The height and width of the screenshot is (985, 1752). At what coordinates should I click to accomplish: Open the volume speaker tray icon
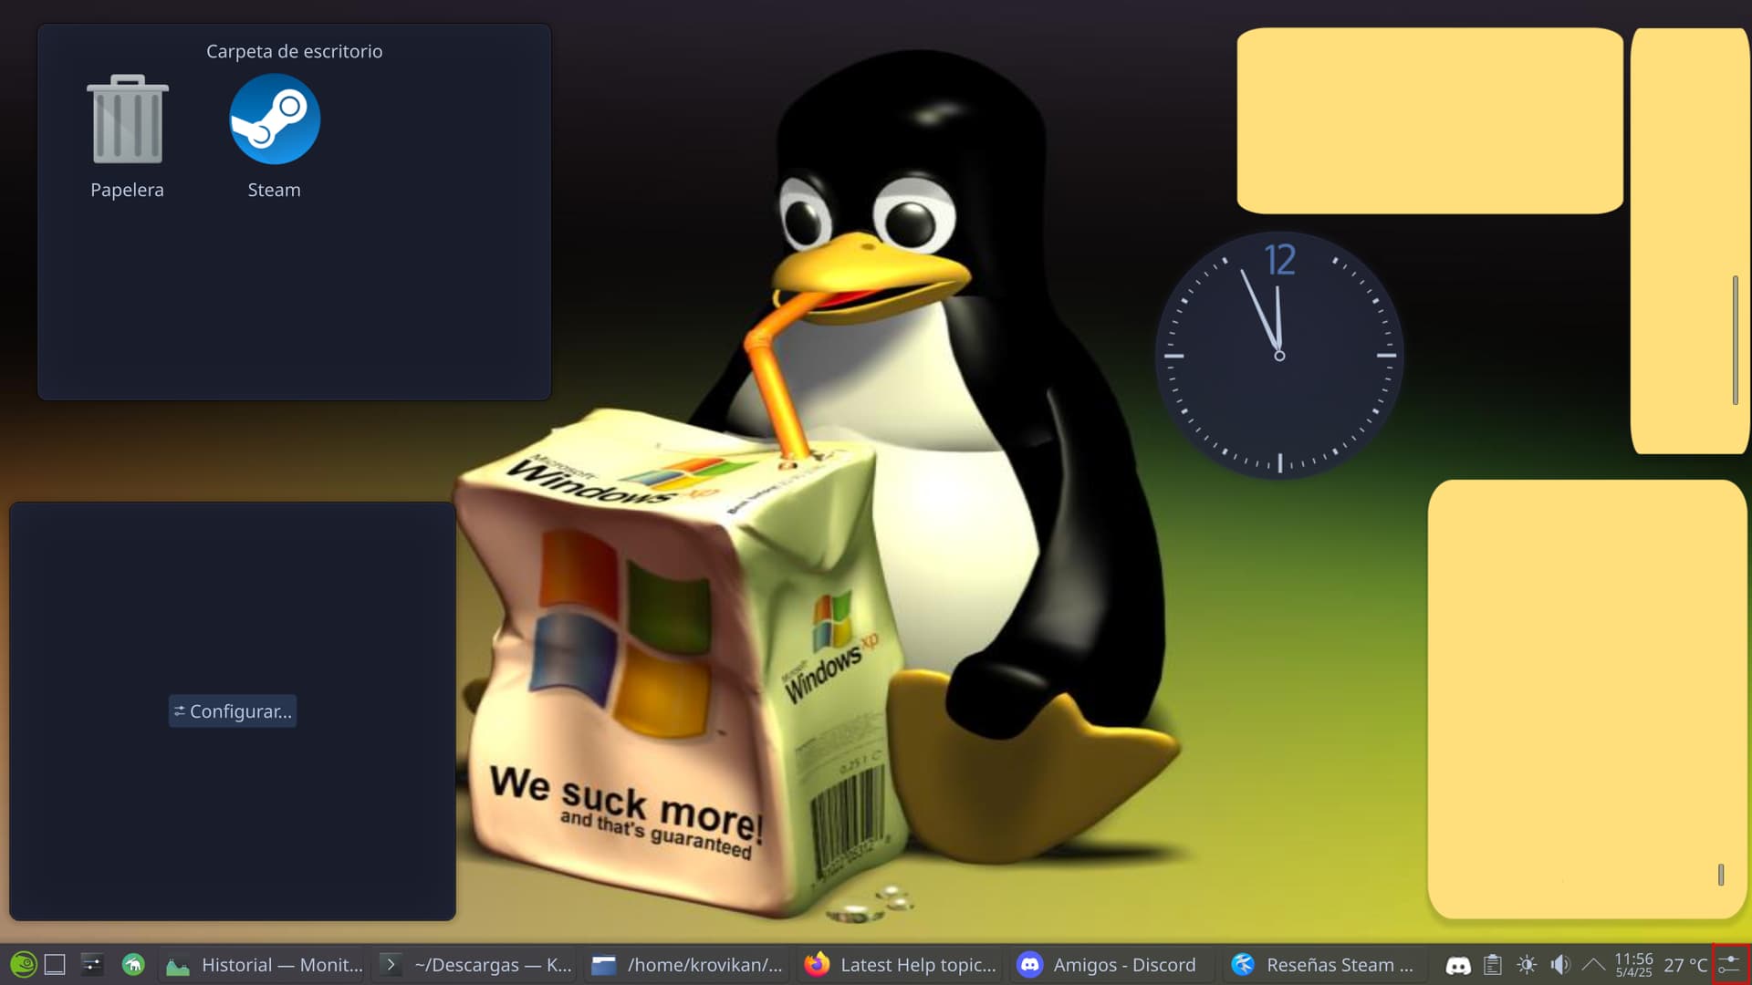pos(1560,965)
